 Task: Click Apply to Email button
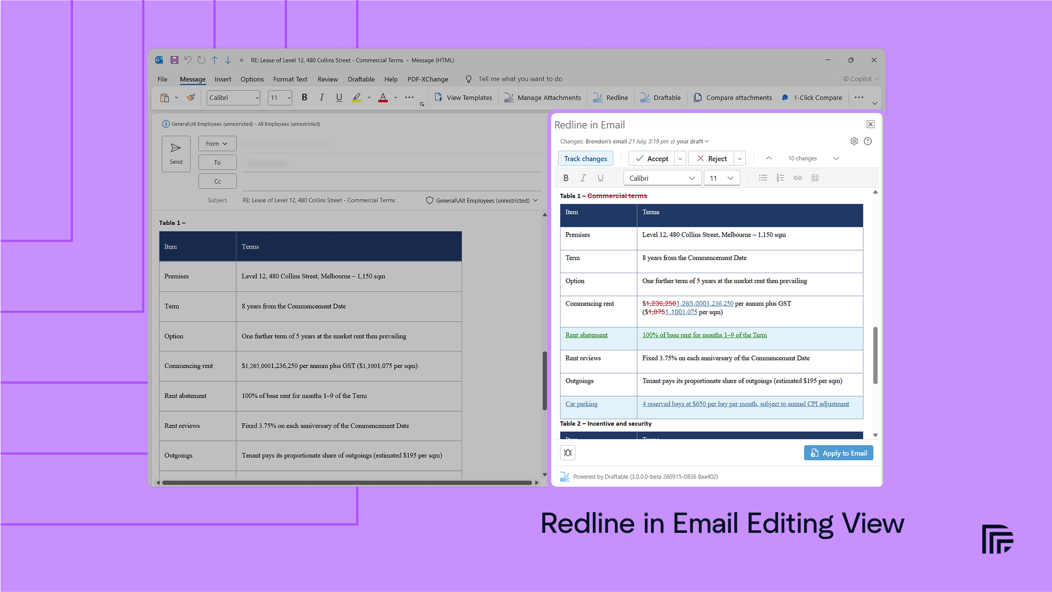(839, 453)
